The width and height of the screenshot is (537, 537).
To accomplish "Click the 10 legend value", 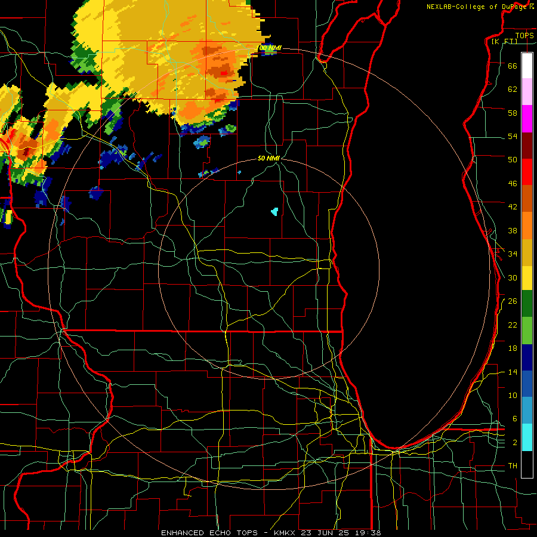I will [513, 395].
